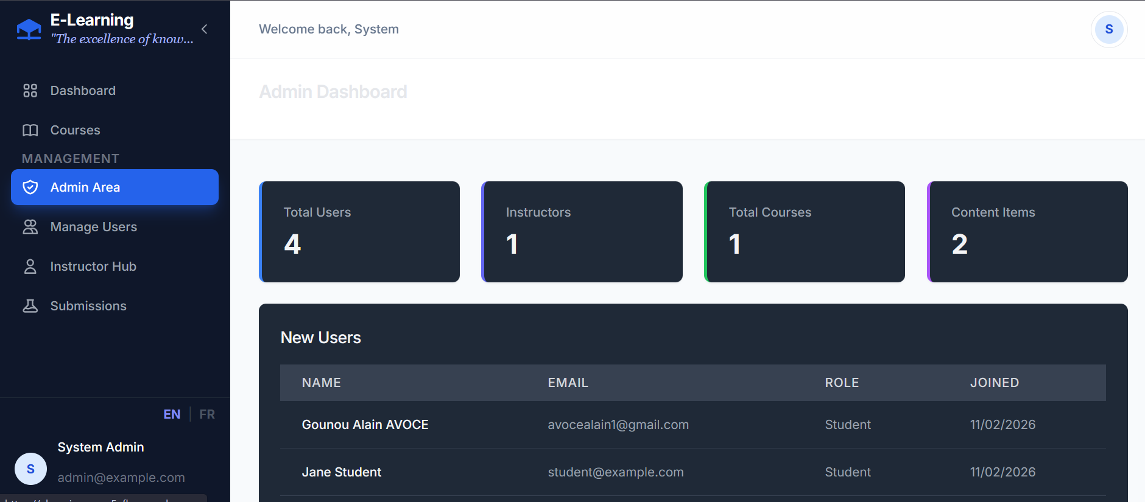Open the top-right user avatar menu
The height and width of the screenshot is (502, 1145).
[x=1108, y=29]
